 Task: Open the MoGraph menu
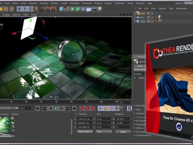click(74, 3)
